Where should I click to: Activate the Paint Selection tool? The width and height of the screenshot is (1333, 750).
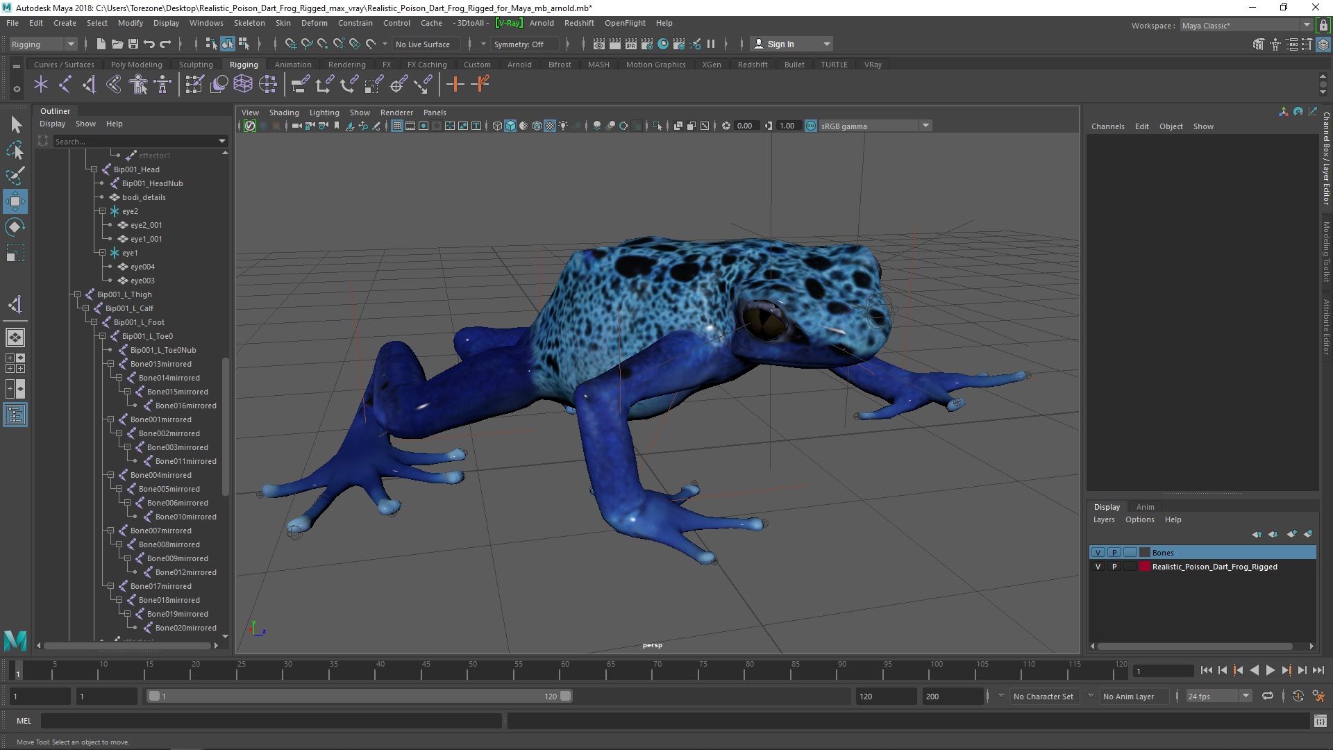(15, 176)
